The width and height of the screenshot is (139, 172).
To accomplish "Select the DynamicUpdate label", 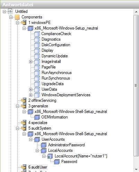I will pyautogui.click(x=55, y=56).
